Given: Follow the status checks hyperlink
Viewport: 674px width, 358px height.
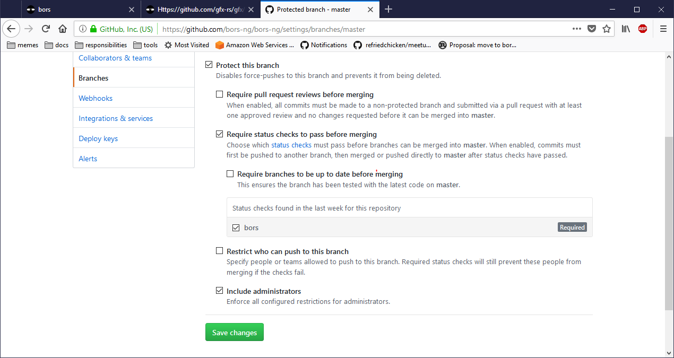Looking at the screenshot, I should (291, 145).
